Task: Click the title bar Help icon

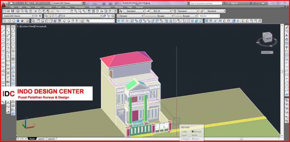Action: (263, 3)
